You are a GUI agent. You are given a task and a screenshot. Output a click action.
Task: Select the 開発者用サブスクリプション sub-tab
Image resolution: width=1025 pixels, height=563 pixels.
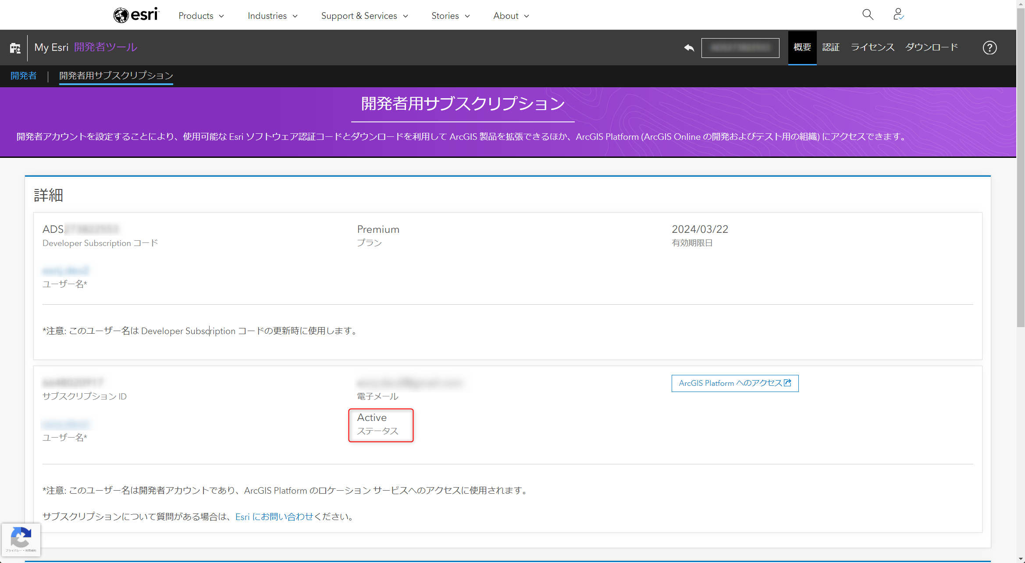(116, 75)
